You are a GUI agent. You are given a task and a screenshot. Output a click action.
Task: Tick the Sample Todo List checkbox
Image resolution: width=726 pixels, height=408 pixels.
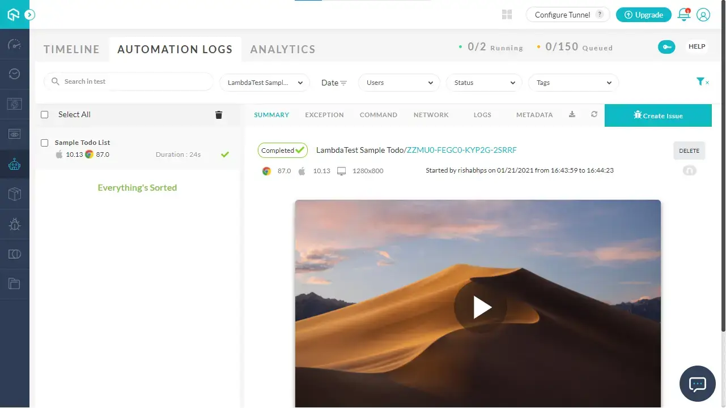(x=45, y=143)
